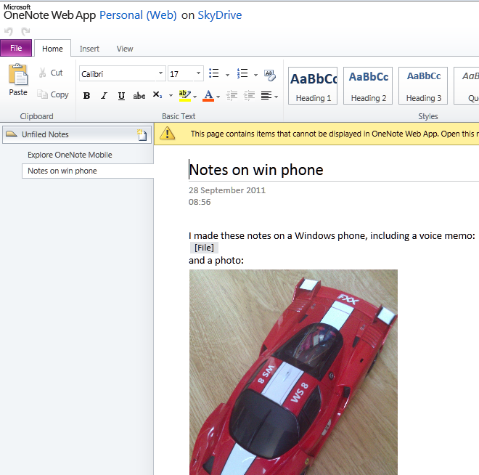
Task: Toggle underline formatting
Action: pyautogui.click(x=121, y=96)
